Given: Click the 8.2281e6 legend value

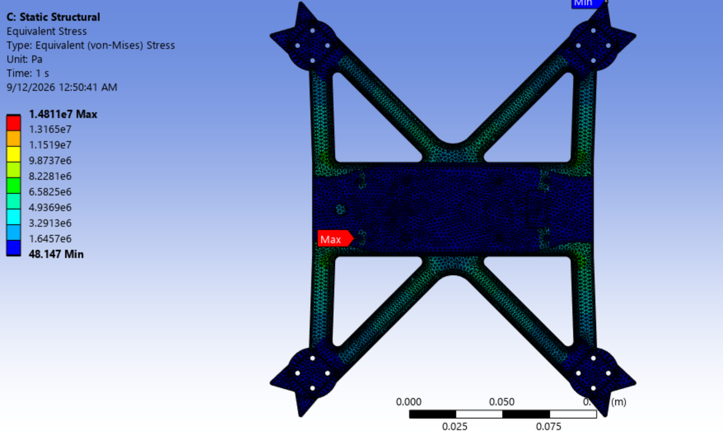Looking at the screenshot, I should (x=50, y=176).
